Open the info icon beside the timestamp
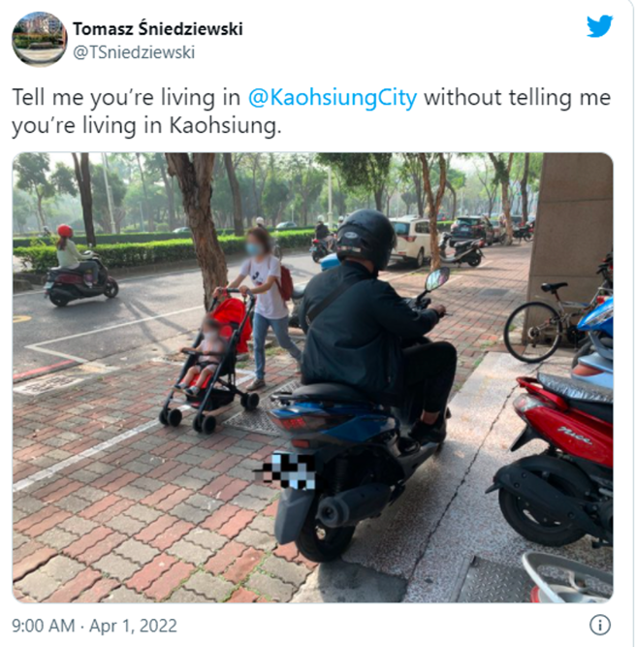This screenshot has width=636, height=647. pyautogui.click(x=600, y=625)
